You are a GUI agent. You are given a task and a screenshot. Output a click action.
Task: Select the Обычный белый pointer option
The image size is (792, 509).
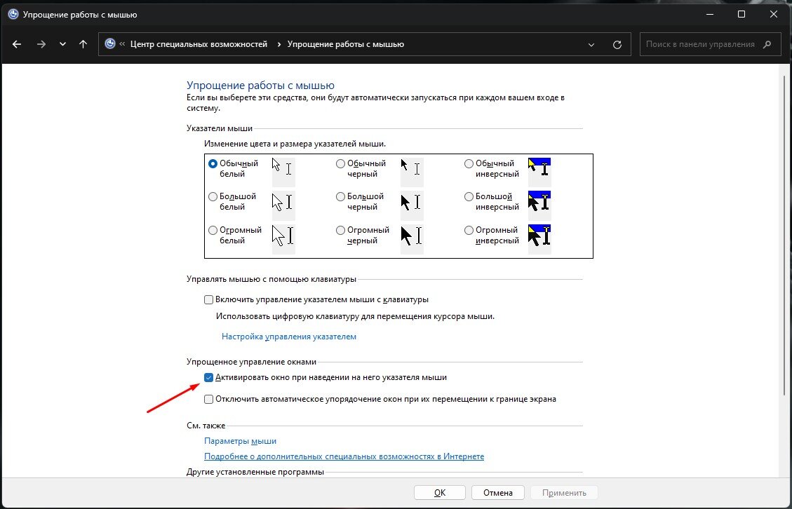coord(213,163)
